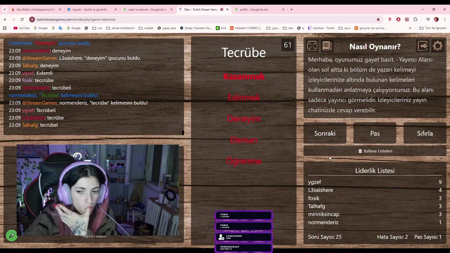Screen dimensions: 450x253
Task: Go back with browser back arrow
Action: [5, 19]
